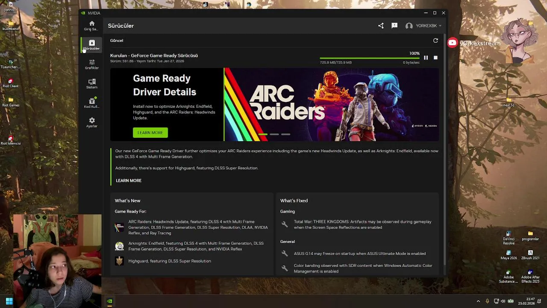The image size is (547, 308).
Task: Click the ARC Raiders banner image
Action: (331, 104)
